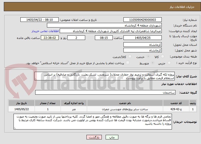Click the need date cell 1405/05/22
This screenshot has height=144, width=201.
[21, 109]
